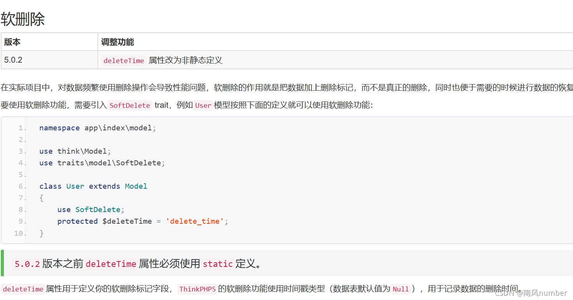Click the 'delete_time' string literal

click(195, 221)
